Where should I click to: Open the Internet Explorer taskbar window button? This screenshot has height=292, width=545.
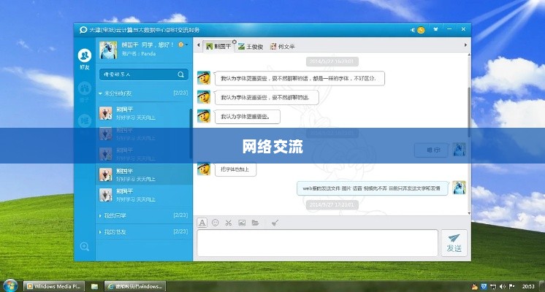click(135, 286)
